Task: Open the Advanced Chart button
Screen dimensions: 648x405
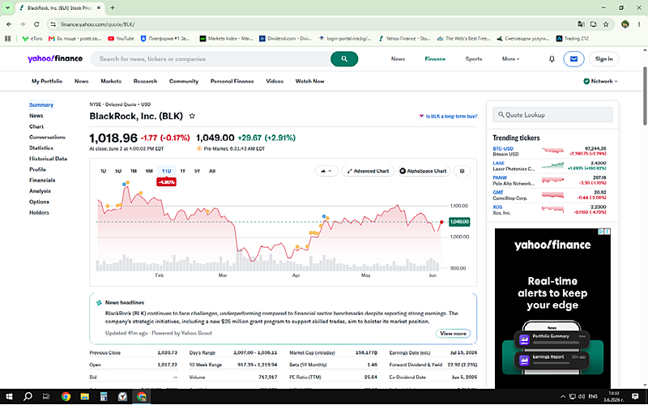Action: pos(368,171)
